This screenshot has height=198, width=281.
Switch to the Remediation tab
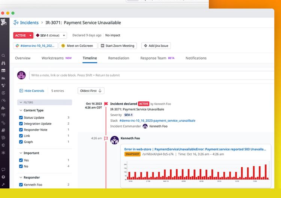[118, 58]
